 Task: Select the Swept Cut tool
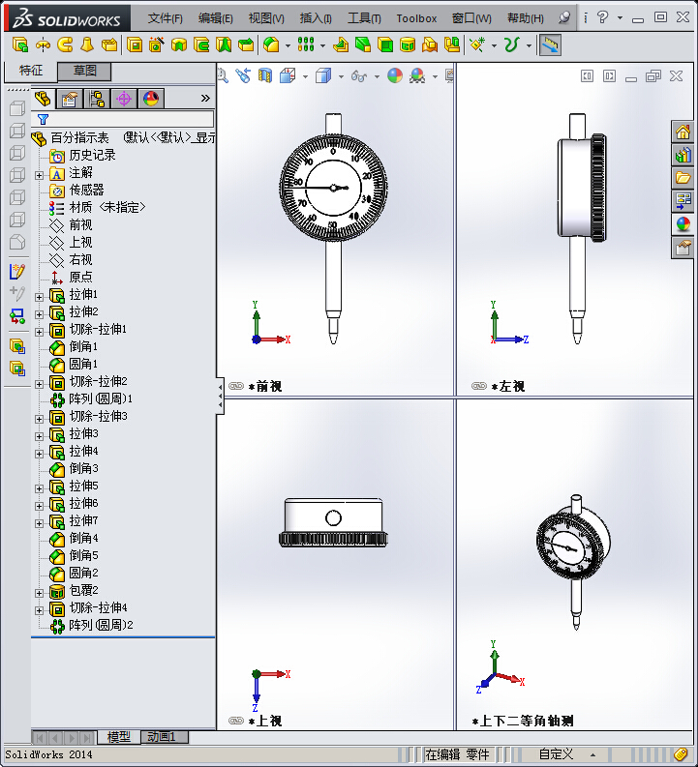click(x=201, y=45)
